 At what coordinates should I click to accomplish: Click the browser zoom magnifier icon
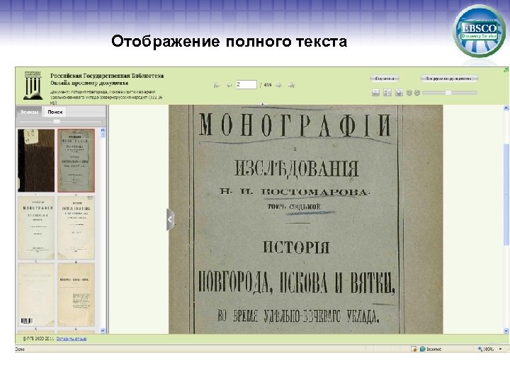point(480,349)
